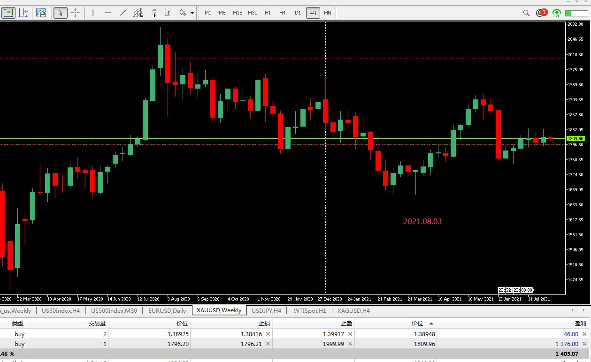The height and width of the screenshot is (362, 591).
Task: Expand the arrows shapes dropdown
Action: [192, 13]
